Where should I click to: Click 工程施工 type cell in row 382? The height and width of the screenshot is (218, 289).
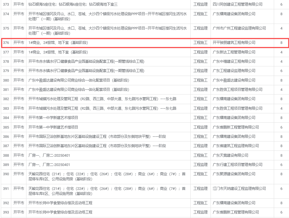200,99
